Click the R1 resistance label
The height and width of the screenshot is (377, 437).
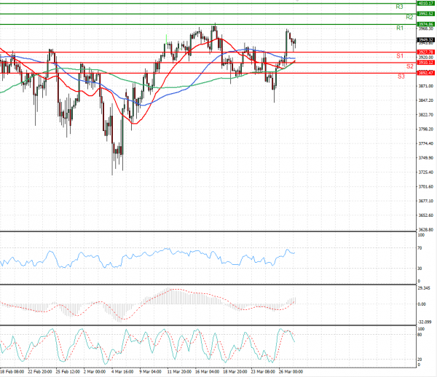pyautogui.click(x=400, y=28)
